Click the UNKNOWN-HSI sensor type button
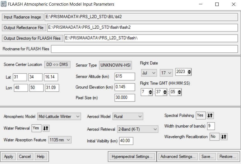The height and width of the screenshot is (164, 241). pos(116,65)
